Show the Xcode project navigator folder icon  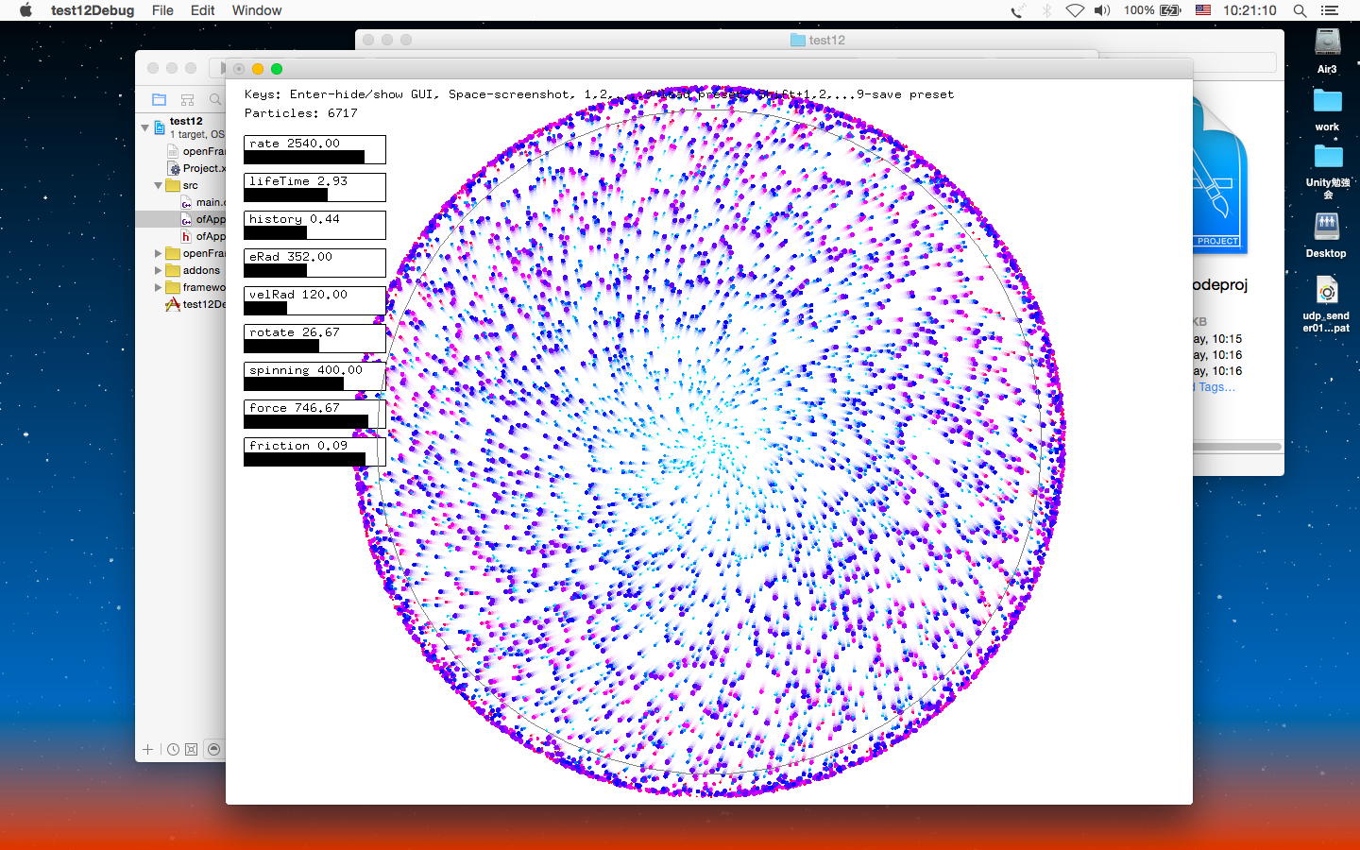159,99
